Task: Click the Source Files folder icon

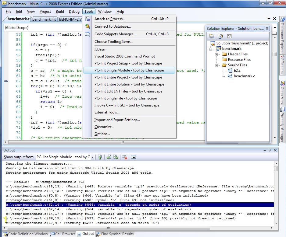Action: point(224,65)
